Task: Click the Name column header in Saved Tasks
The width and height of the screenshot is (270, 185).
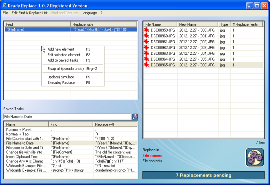Action: point(26,124)
